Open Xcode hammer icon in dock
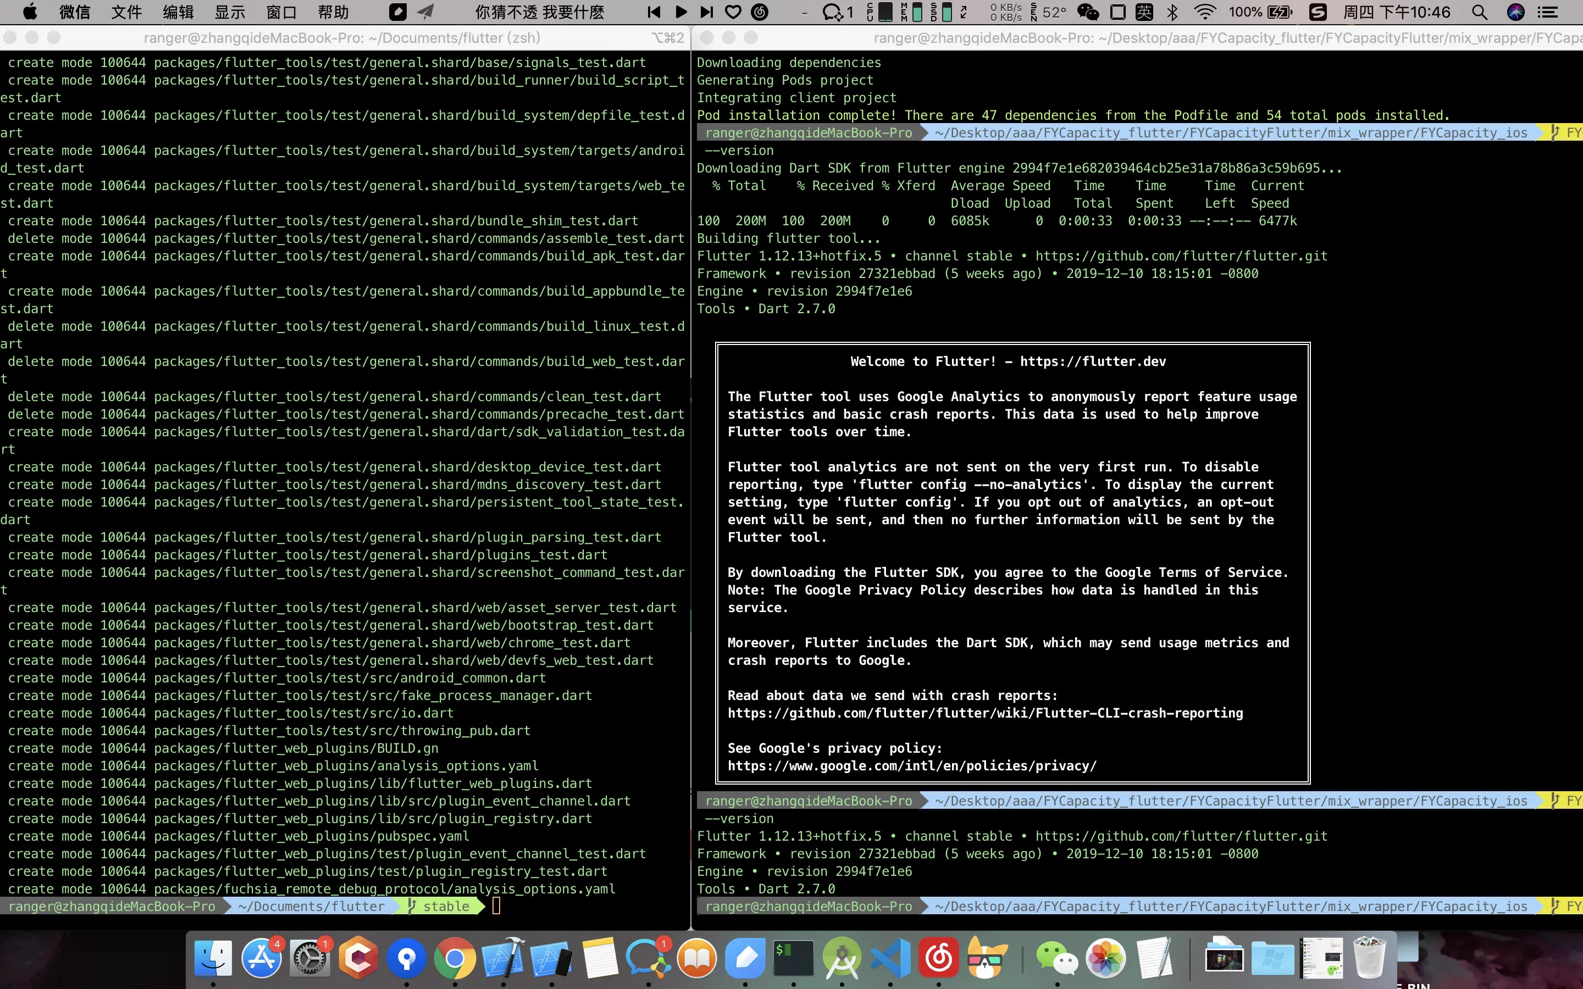This screenshot has width=1583, height=989. pyautogui.click(x=503, y=959)
